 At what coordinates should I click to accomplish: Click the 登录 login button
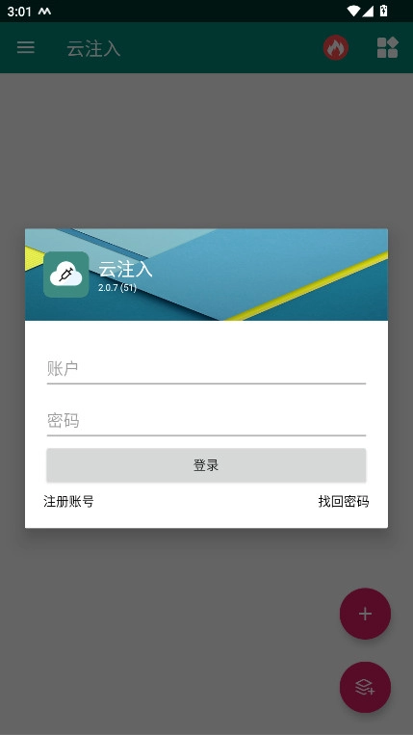(x=206, y=465)
